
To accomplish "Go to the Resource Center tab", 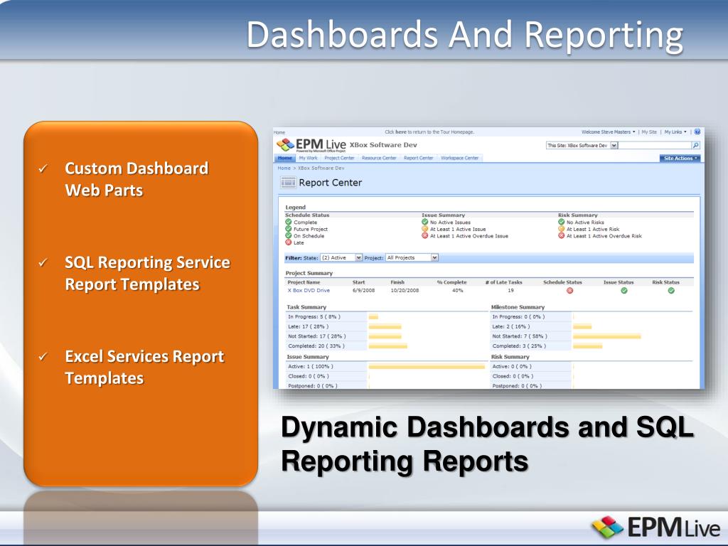I will pos(380,159).
